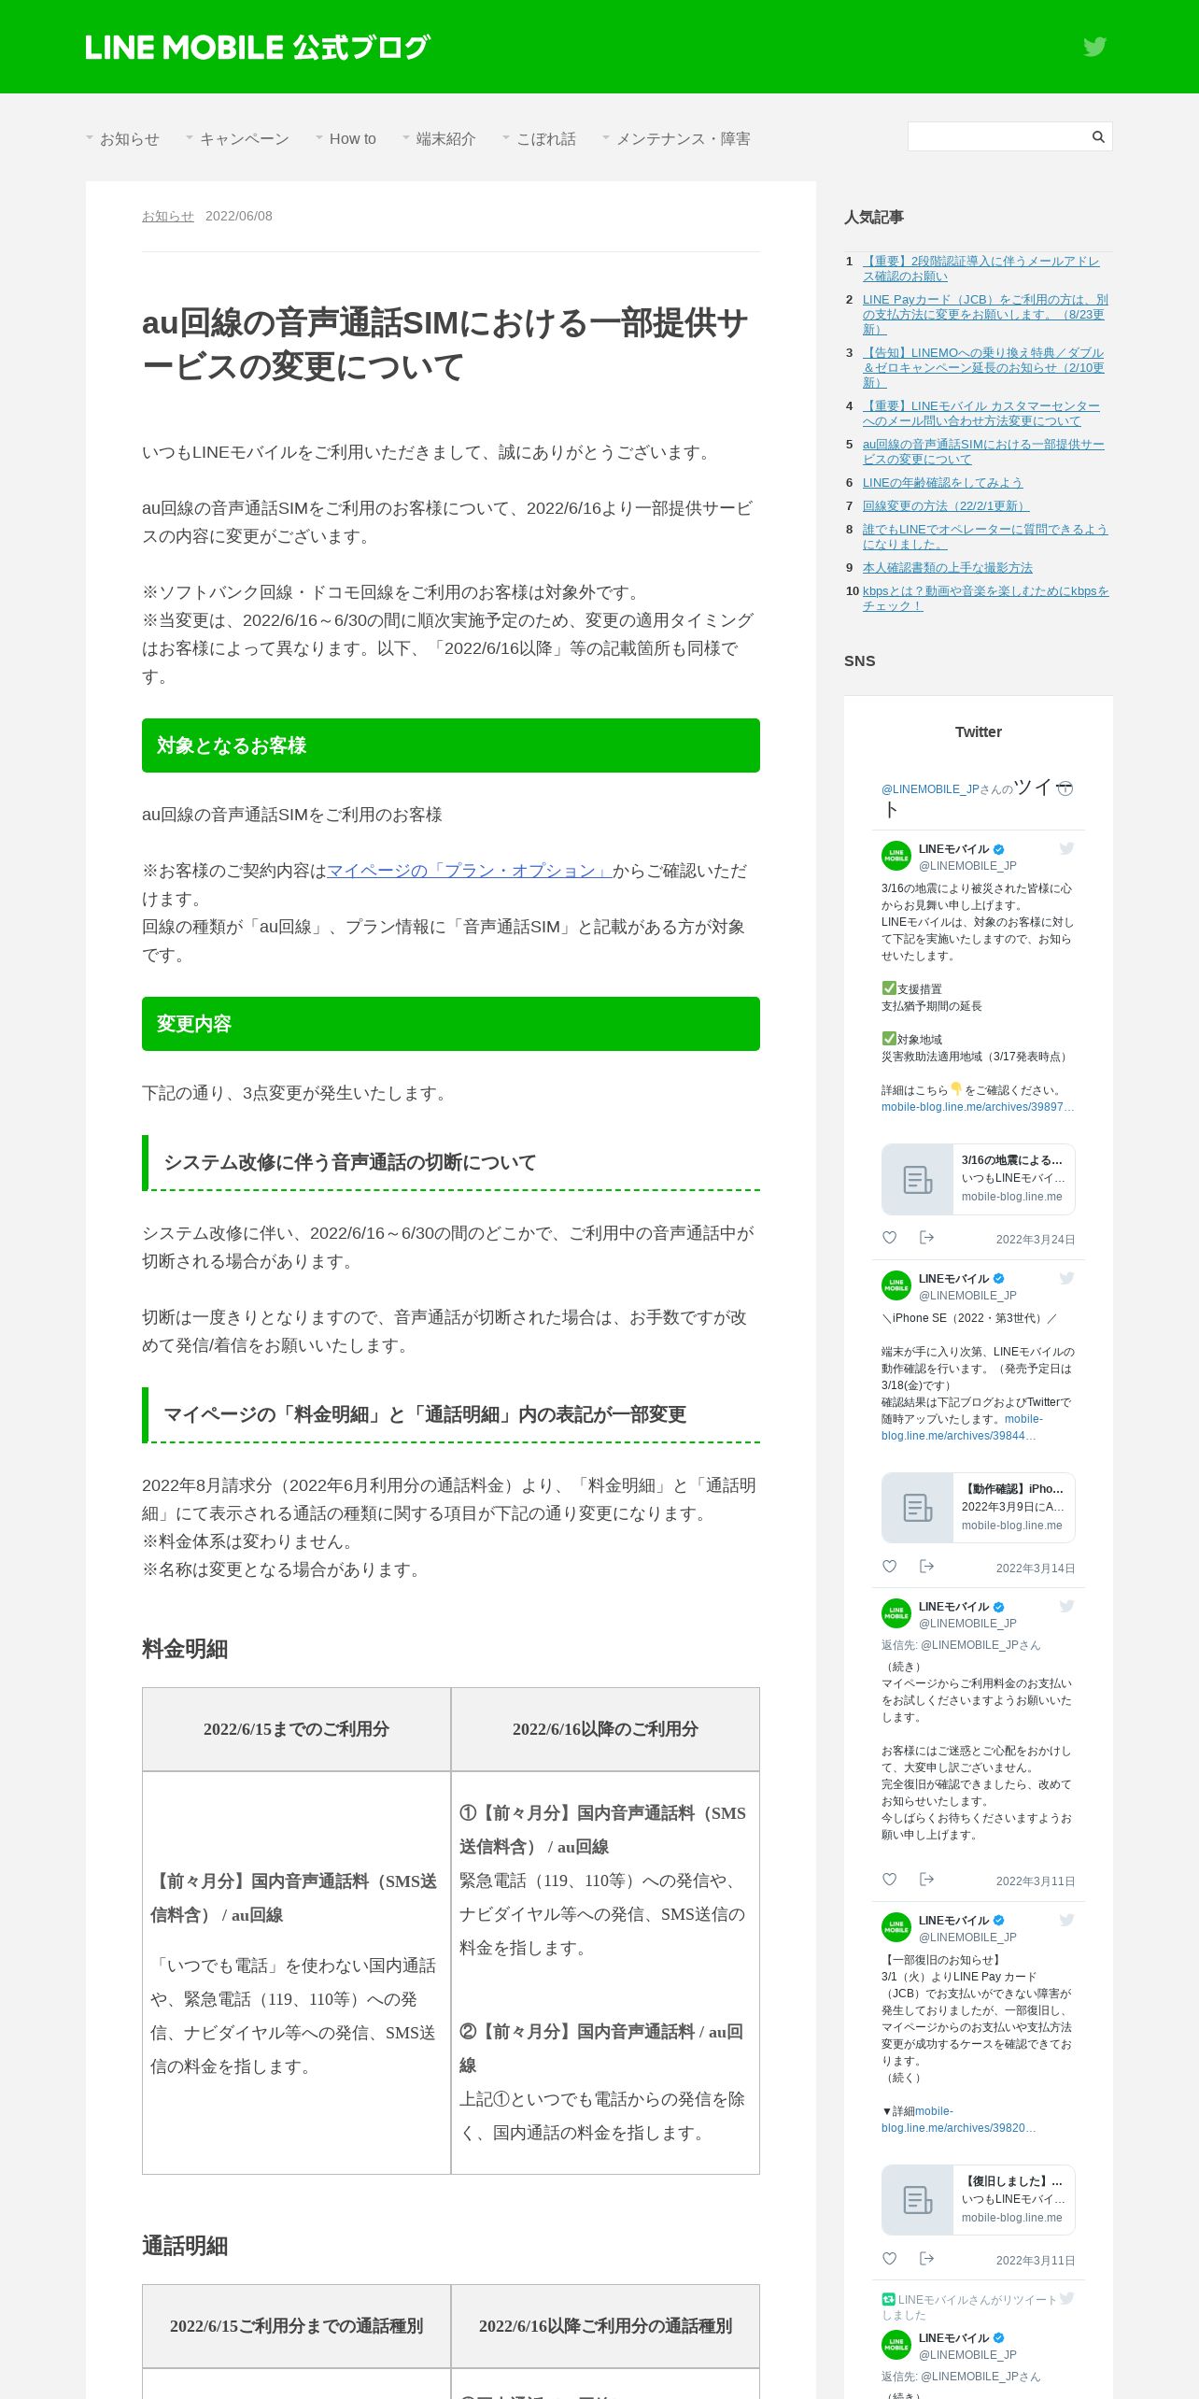Click LINE MOBILE avatar on 【一部復旧のお知らせ】 tweet
The image size is (1199, 2399).
tap(896, 1927)
